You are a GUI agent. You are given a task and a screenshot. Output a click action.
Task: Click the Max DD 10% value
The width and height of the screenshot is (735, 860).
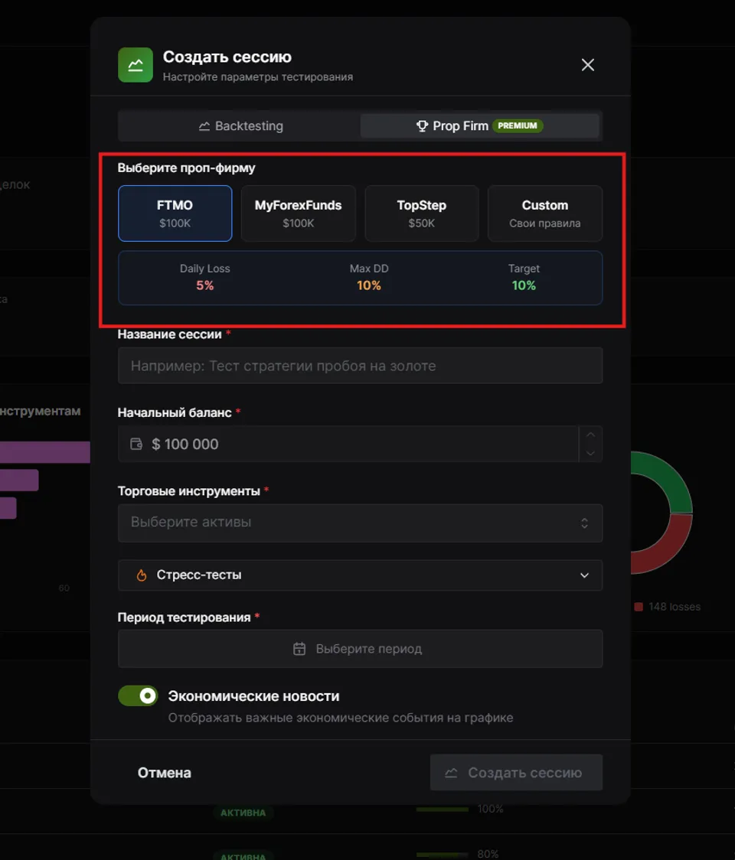point(368,285)
